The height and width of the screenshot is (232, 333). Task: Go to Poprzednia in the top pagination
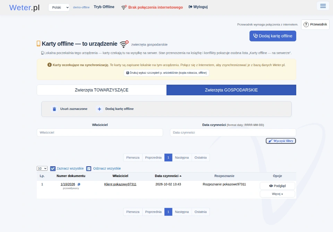tap(153, 158)
